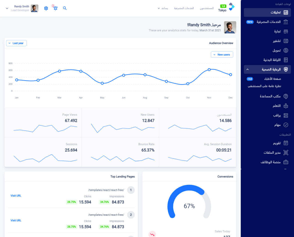This screenshot has height=237, width=294.
Task: Click the Tokyo logo icon
Action: pos(232,7)
